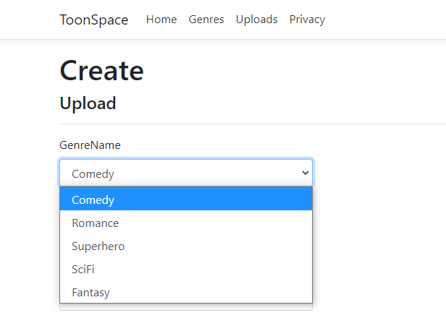The image size is (446, 318).
Task: Choose Fantasy from the dropdown
Action: pos(186,292)
